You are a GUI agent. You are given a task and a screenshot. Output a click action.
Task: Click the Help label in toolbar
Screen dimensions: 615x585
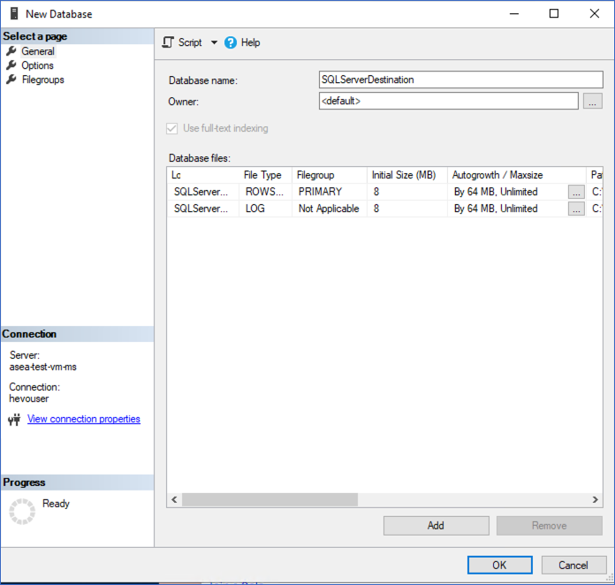(x=250, y=42)
